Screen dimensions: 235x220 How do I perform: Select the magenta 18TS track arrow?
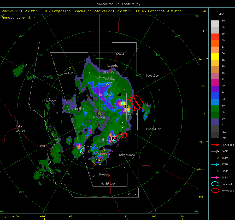(x=215, y=178)
